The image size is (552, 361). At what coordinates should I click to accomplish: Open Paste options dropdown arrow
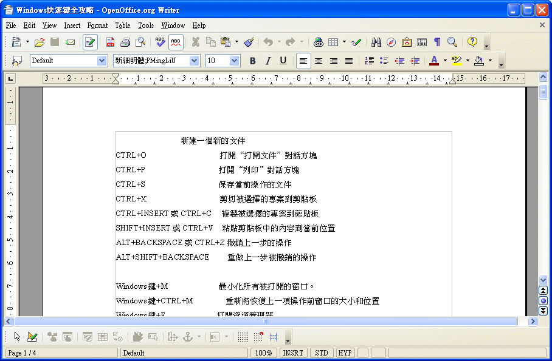(236, 42)
